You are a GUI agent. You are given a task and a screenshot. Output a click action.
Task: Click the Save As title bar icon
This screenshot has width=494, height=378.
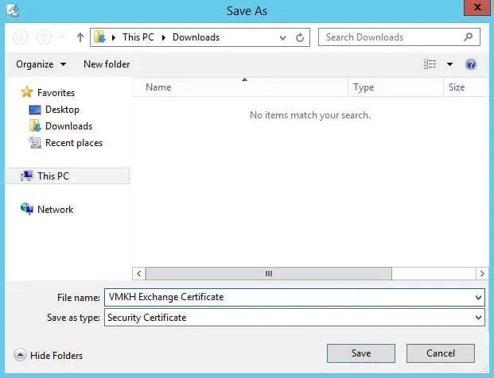click(13, 10)
